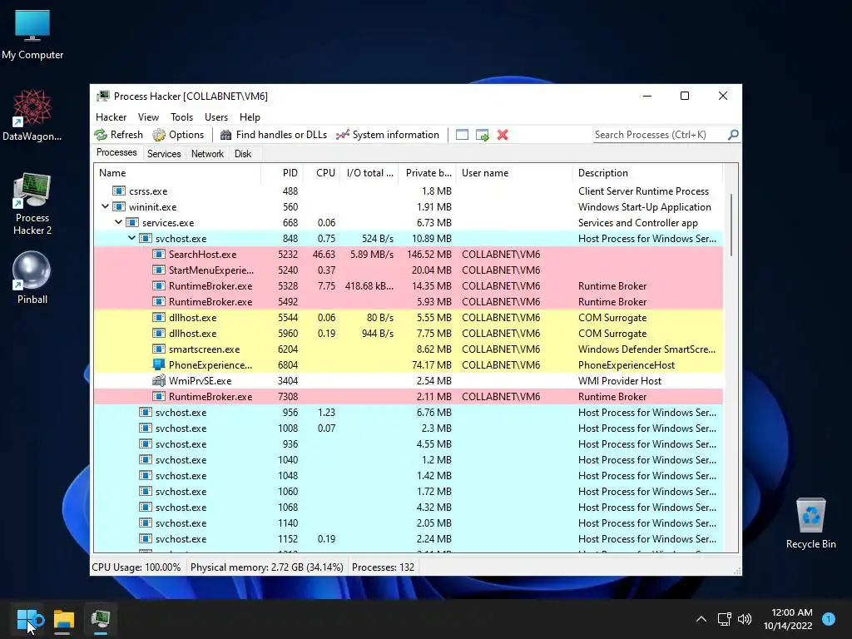Sort by User name column header

514,173
